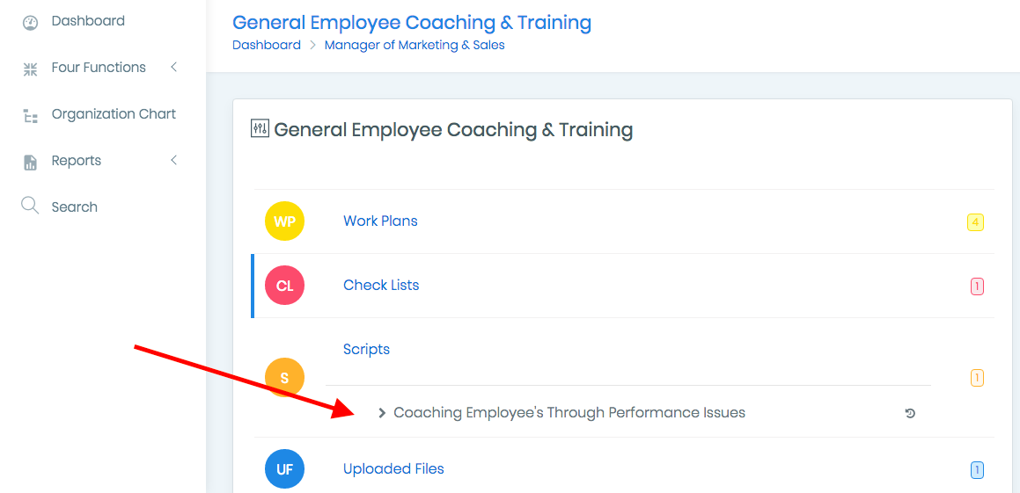Expand Coaching Employee's Through Performance Issues chevron

(x=382, y=413)
